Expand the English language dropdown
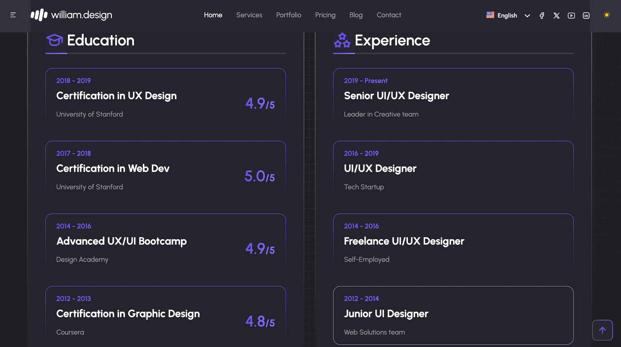Image resolution: width=621 pixels, height=347 pixels. [x=507, y=16]
